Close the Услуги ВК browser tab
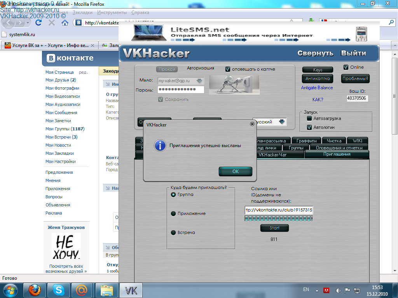The image size is (398, 298). 93,45
